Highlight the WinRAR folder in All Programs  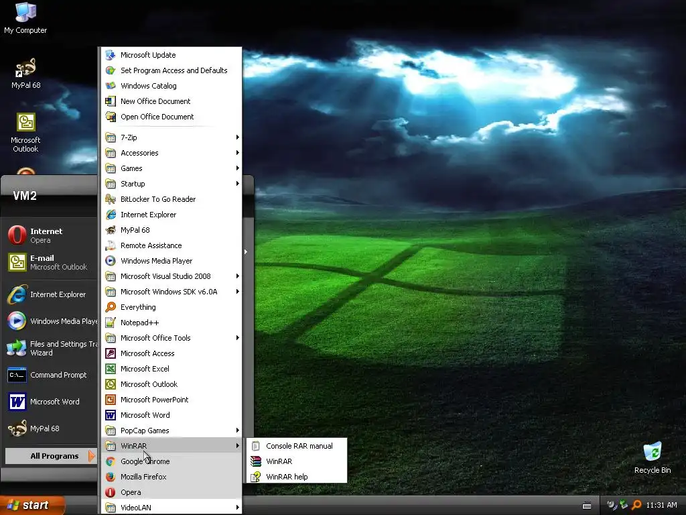coord(171,446)
